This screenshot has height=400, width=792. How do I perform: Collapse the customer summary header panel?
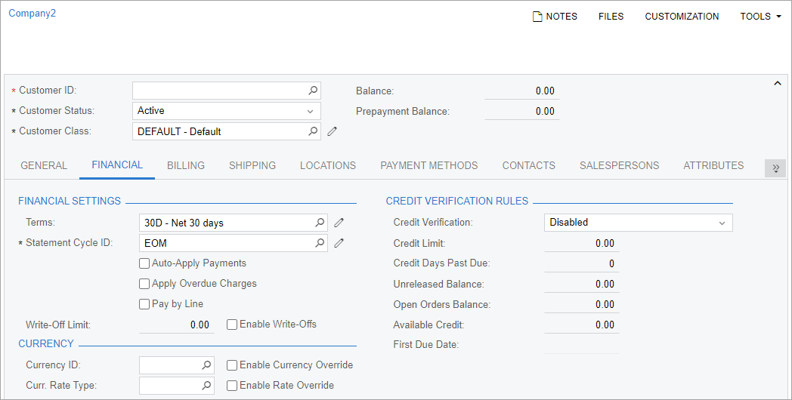click(777, 84)
